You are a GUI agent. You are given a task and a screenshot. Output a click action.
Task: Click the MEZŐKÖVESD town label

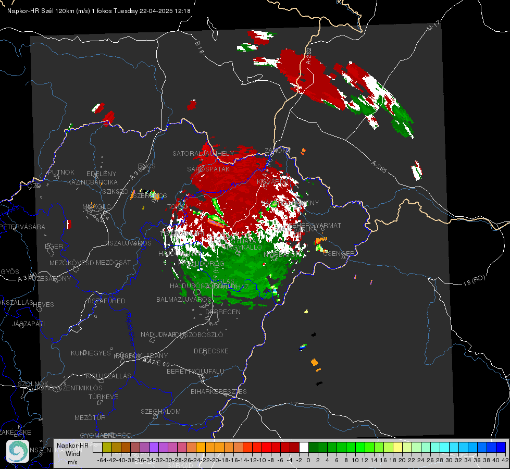coord(71,263)
